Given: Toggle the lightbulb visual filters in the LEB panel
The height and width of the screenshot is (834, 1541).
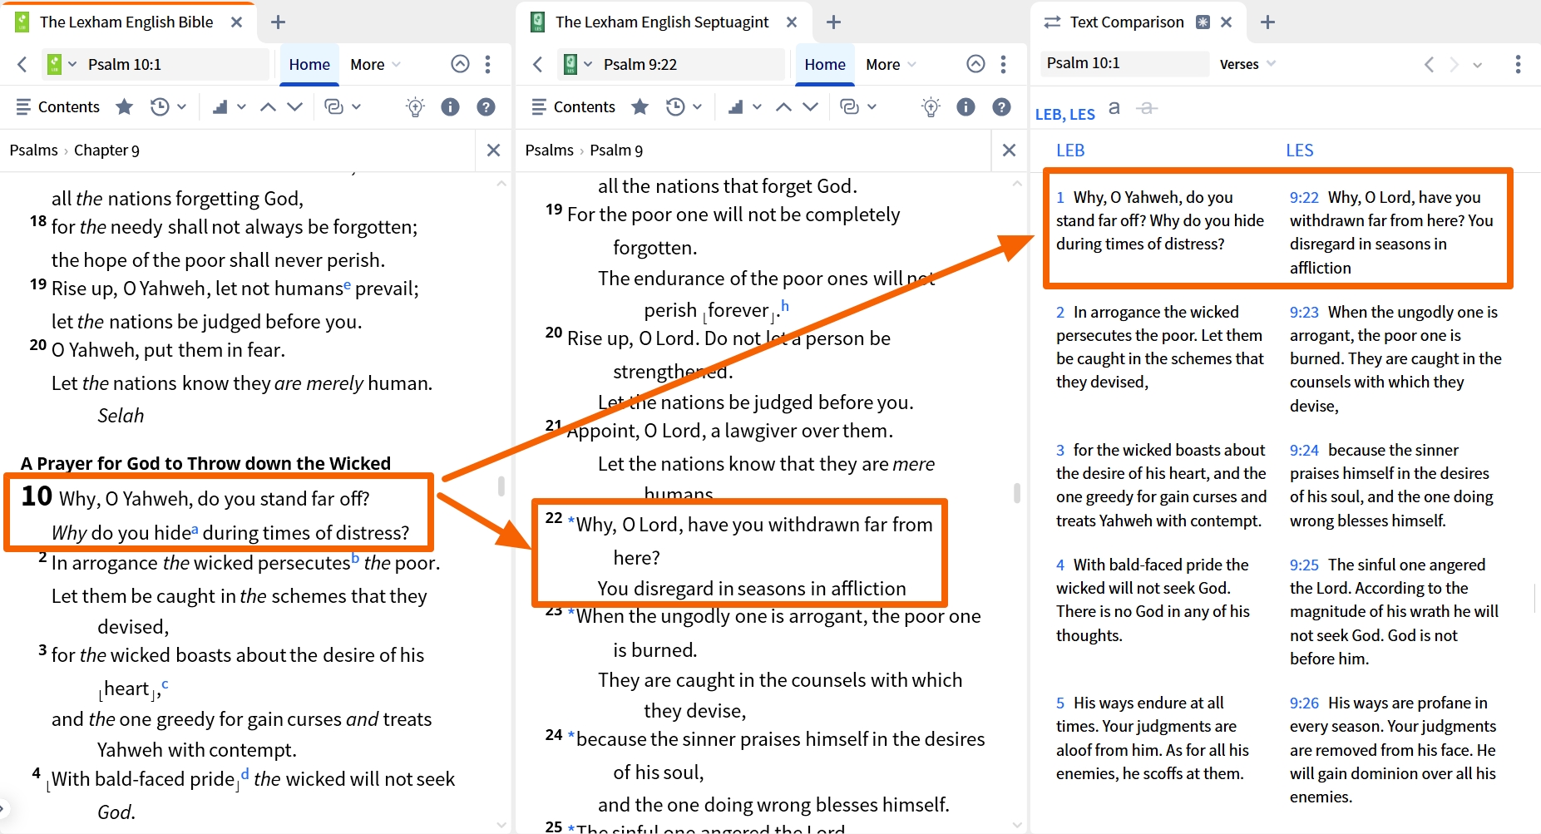Looking at the screenshot, I should (x=415, y=106).
